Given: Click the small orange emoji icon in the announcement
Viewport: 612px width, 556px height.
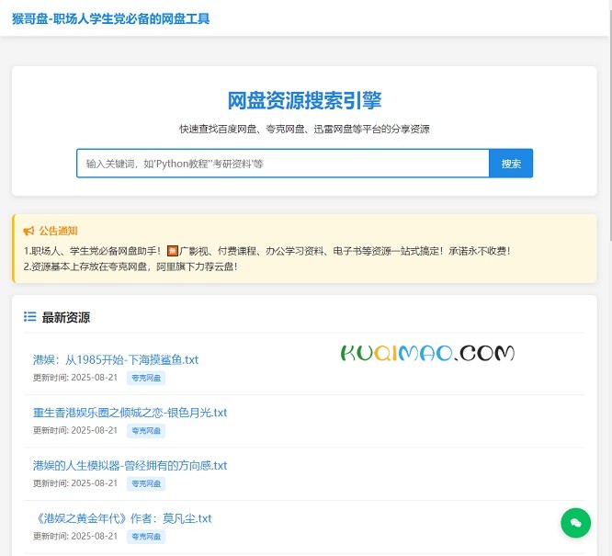Looking at the screenshot, I should tap(173, 251).
